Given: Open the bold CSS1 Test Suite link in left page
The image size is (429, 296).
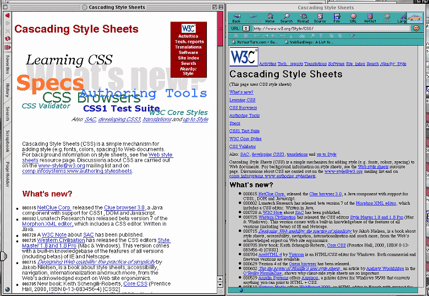Looking at the screenshot, I should click(x=122, y=108).
